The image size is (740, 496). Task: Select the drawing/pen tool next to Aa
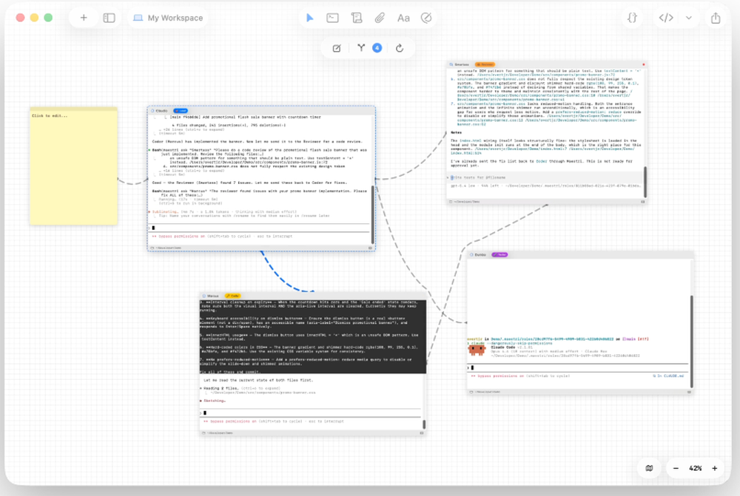427,16
